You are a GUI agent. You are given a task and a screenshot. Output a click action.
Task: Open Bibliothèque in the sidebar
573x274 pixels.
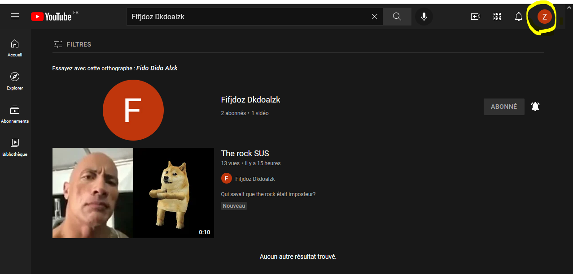click(x=15, y=147)
